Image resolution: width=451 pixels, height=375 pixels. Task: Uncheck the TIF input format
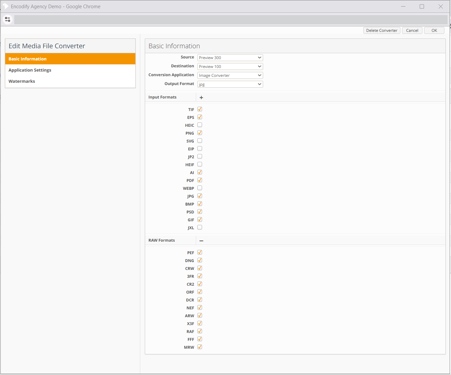(x=200, y=109)
